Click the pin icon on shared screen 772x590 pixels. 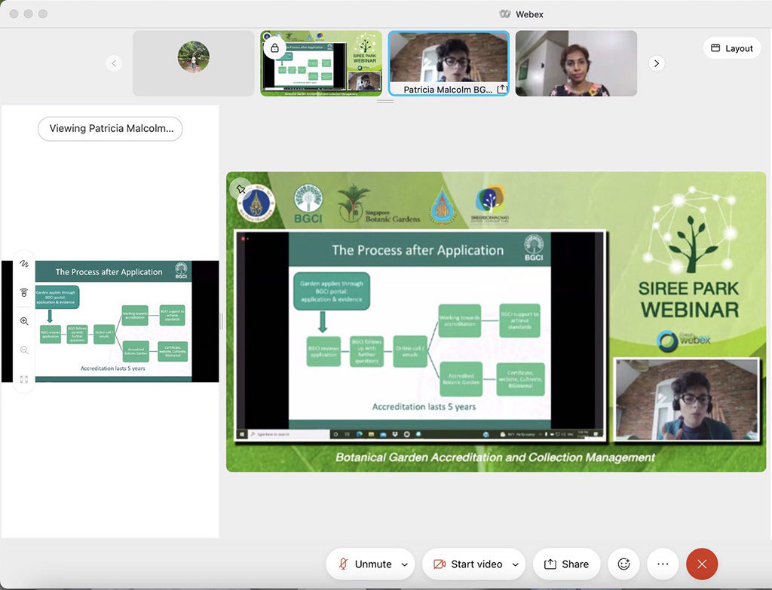[x=240, y=188]
